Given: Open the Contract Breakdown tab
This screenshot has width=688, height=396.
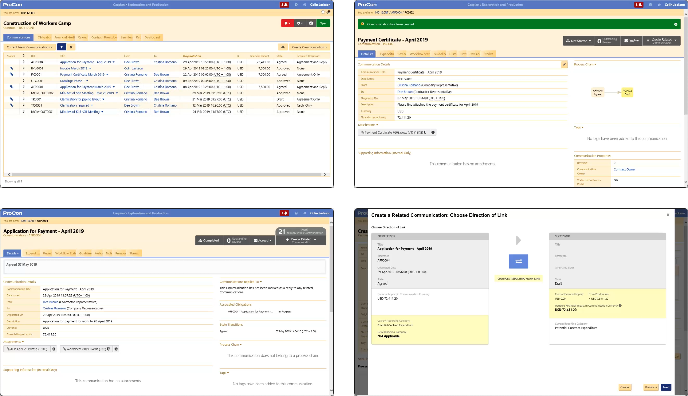Looking at the screenshot, I should 104,37.
